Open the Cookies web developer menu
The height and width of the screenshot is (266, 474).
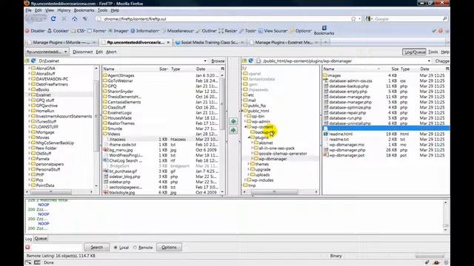click(x=59, y=31)
